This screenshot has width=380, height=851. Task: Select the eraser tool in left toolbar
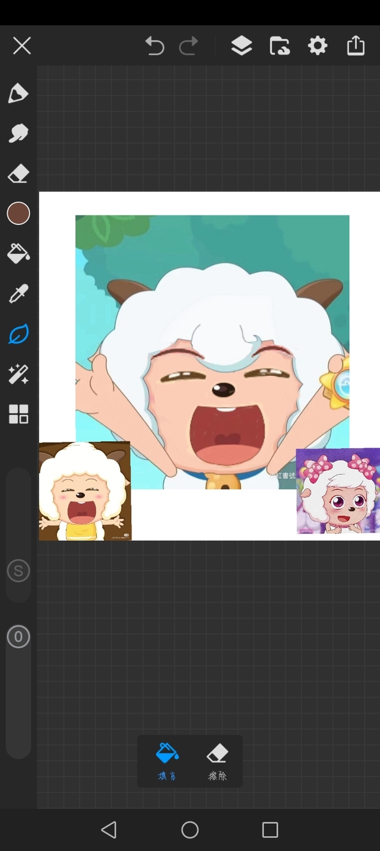[18, 174]
